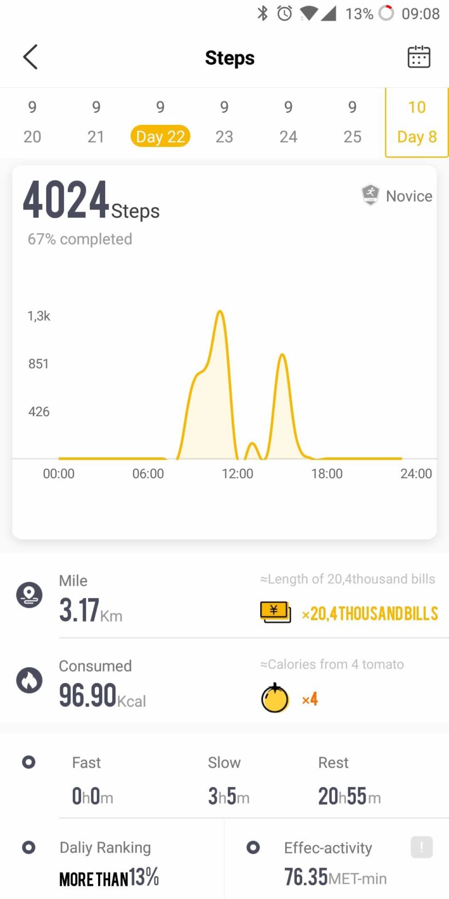Tap the Slow 3h5m activity duration

tap(228, 796)
